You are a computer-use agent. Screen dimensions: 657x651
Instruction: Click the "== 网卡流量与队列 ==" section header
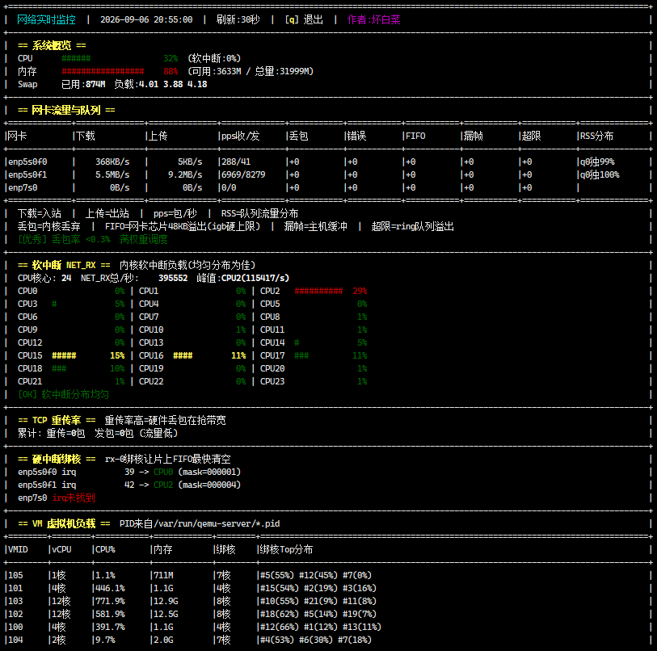tap(66, 110)
